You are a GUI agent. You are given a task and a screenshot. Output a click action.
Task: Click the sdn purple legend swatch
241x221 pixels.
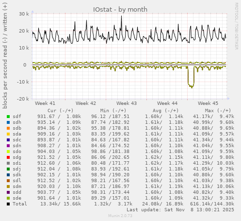click(8, 146)
